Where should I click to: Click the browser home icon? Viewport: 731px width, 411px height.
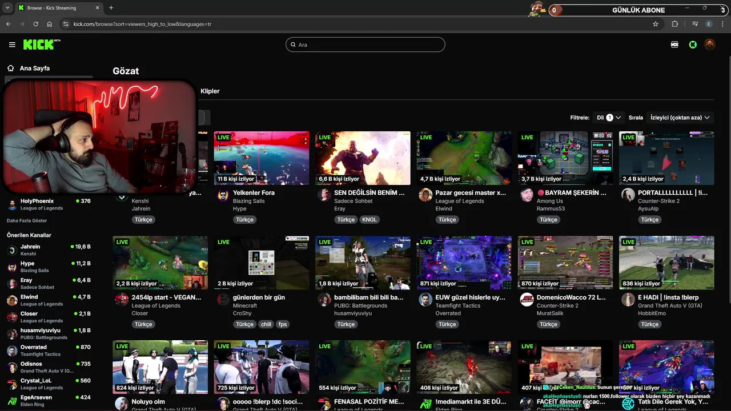(50, 24)
